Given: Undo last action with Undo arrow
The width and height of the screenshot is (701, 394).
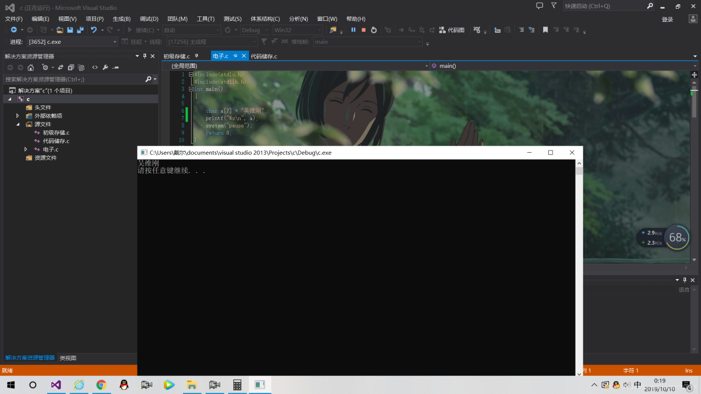Looking at the screenshot, I should (94, 30).
